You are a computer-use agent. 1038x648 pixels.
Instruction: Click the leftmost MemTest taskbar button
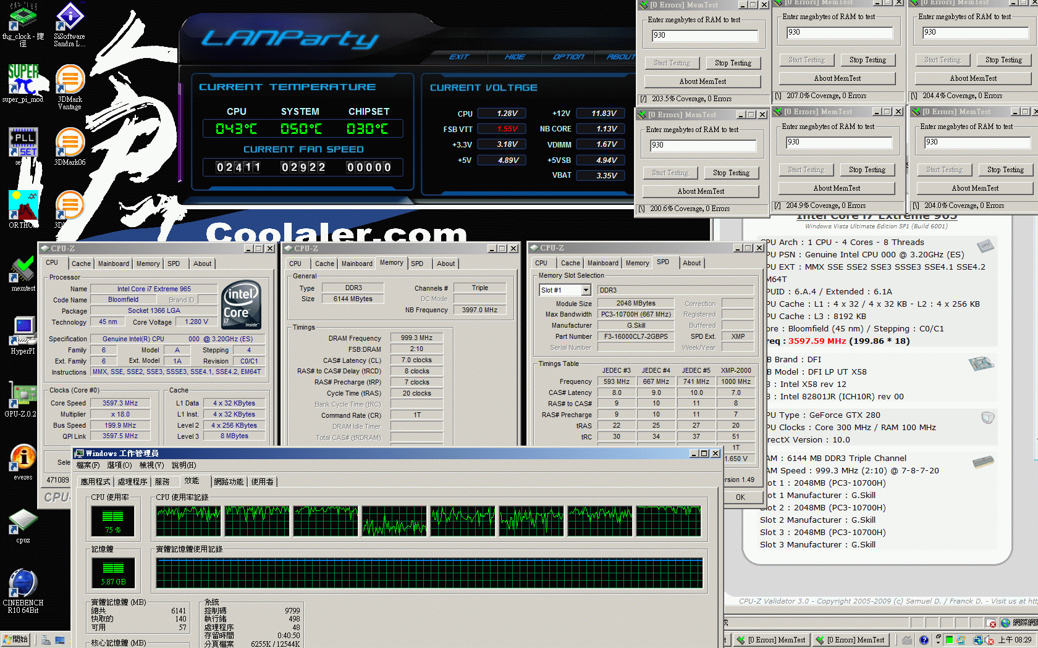pos(772,640)
